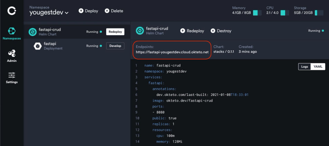329x146 pixels.
Task: Click the 'stacks / 0.1.1' chart text
Action: point(224,52)
